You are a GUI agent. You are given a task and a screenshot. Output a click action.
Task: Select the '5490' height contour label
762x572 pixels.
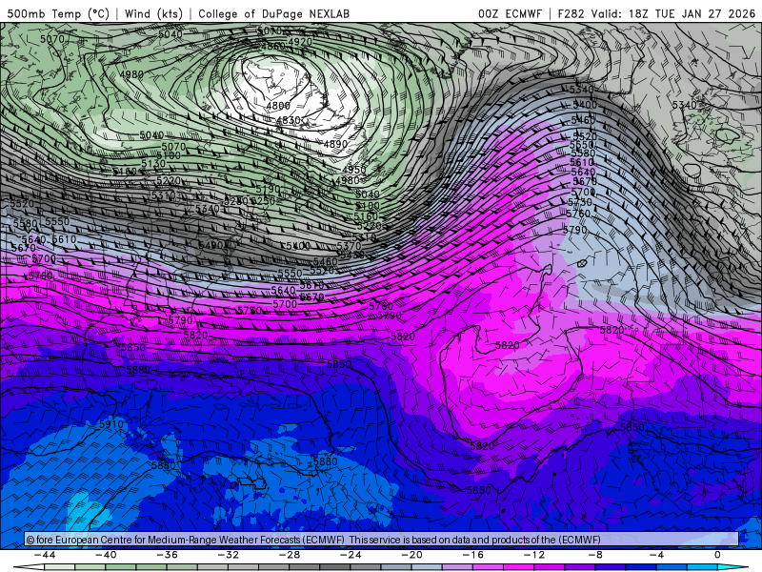pyautogui.click(x=211, y=245)
